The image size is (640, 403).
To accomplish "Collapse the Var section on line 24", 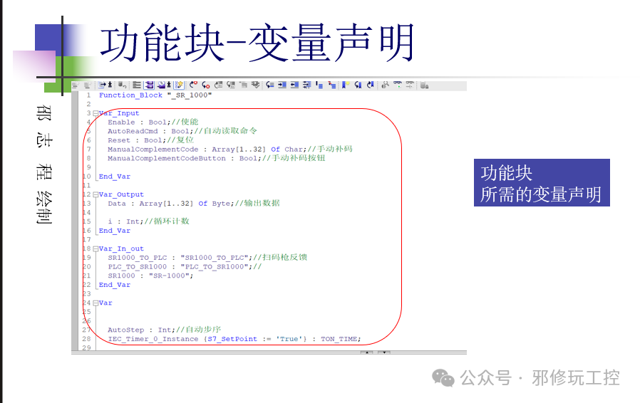I will 95,303.
